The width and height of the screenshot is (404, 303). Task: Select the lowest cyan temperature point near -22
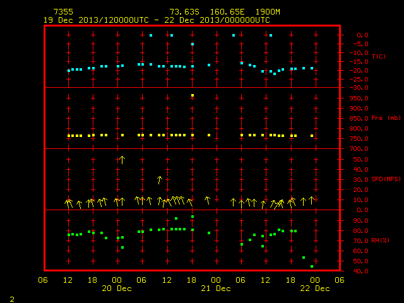275,74
